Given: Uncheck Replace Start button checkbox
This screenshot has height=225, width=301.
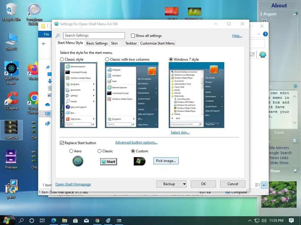Looking at the screenshot, I should tap(62, 143).
